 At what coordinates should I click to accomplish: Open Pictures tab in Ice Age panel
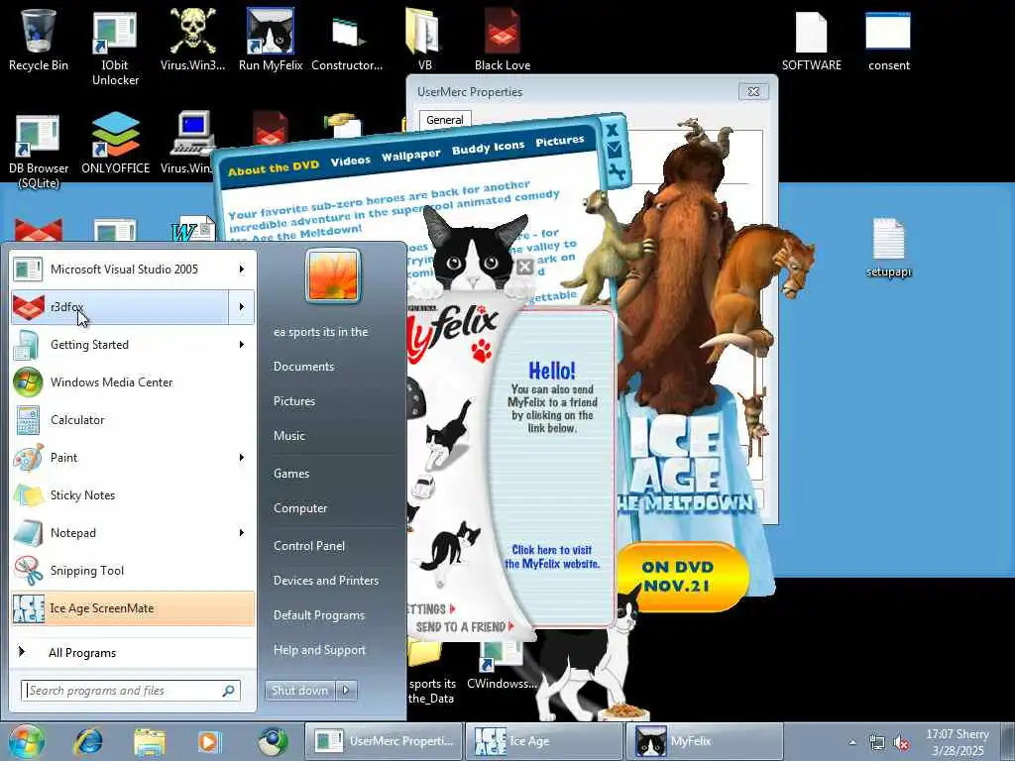(560, 141)
